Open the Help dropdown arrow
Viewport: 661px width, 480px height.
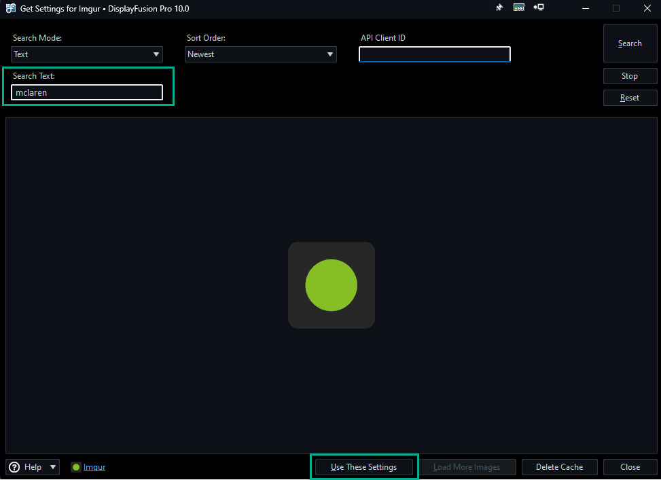coord(53,467)
